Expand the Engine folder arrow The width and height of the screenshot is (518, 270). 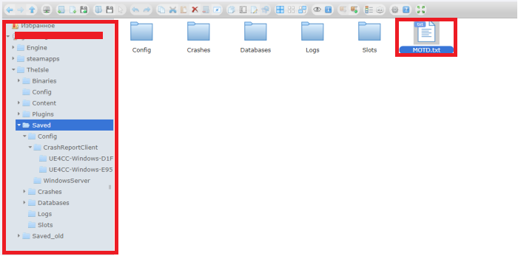coord(13,48)
